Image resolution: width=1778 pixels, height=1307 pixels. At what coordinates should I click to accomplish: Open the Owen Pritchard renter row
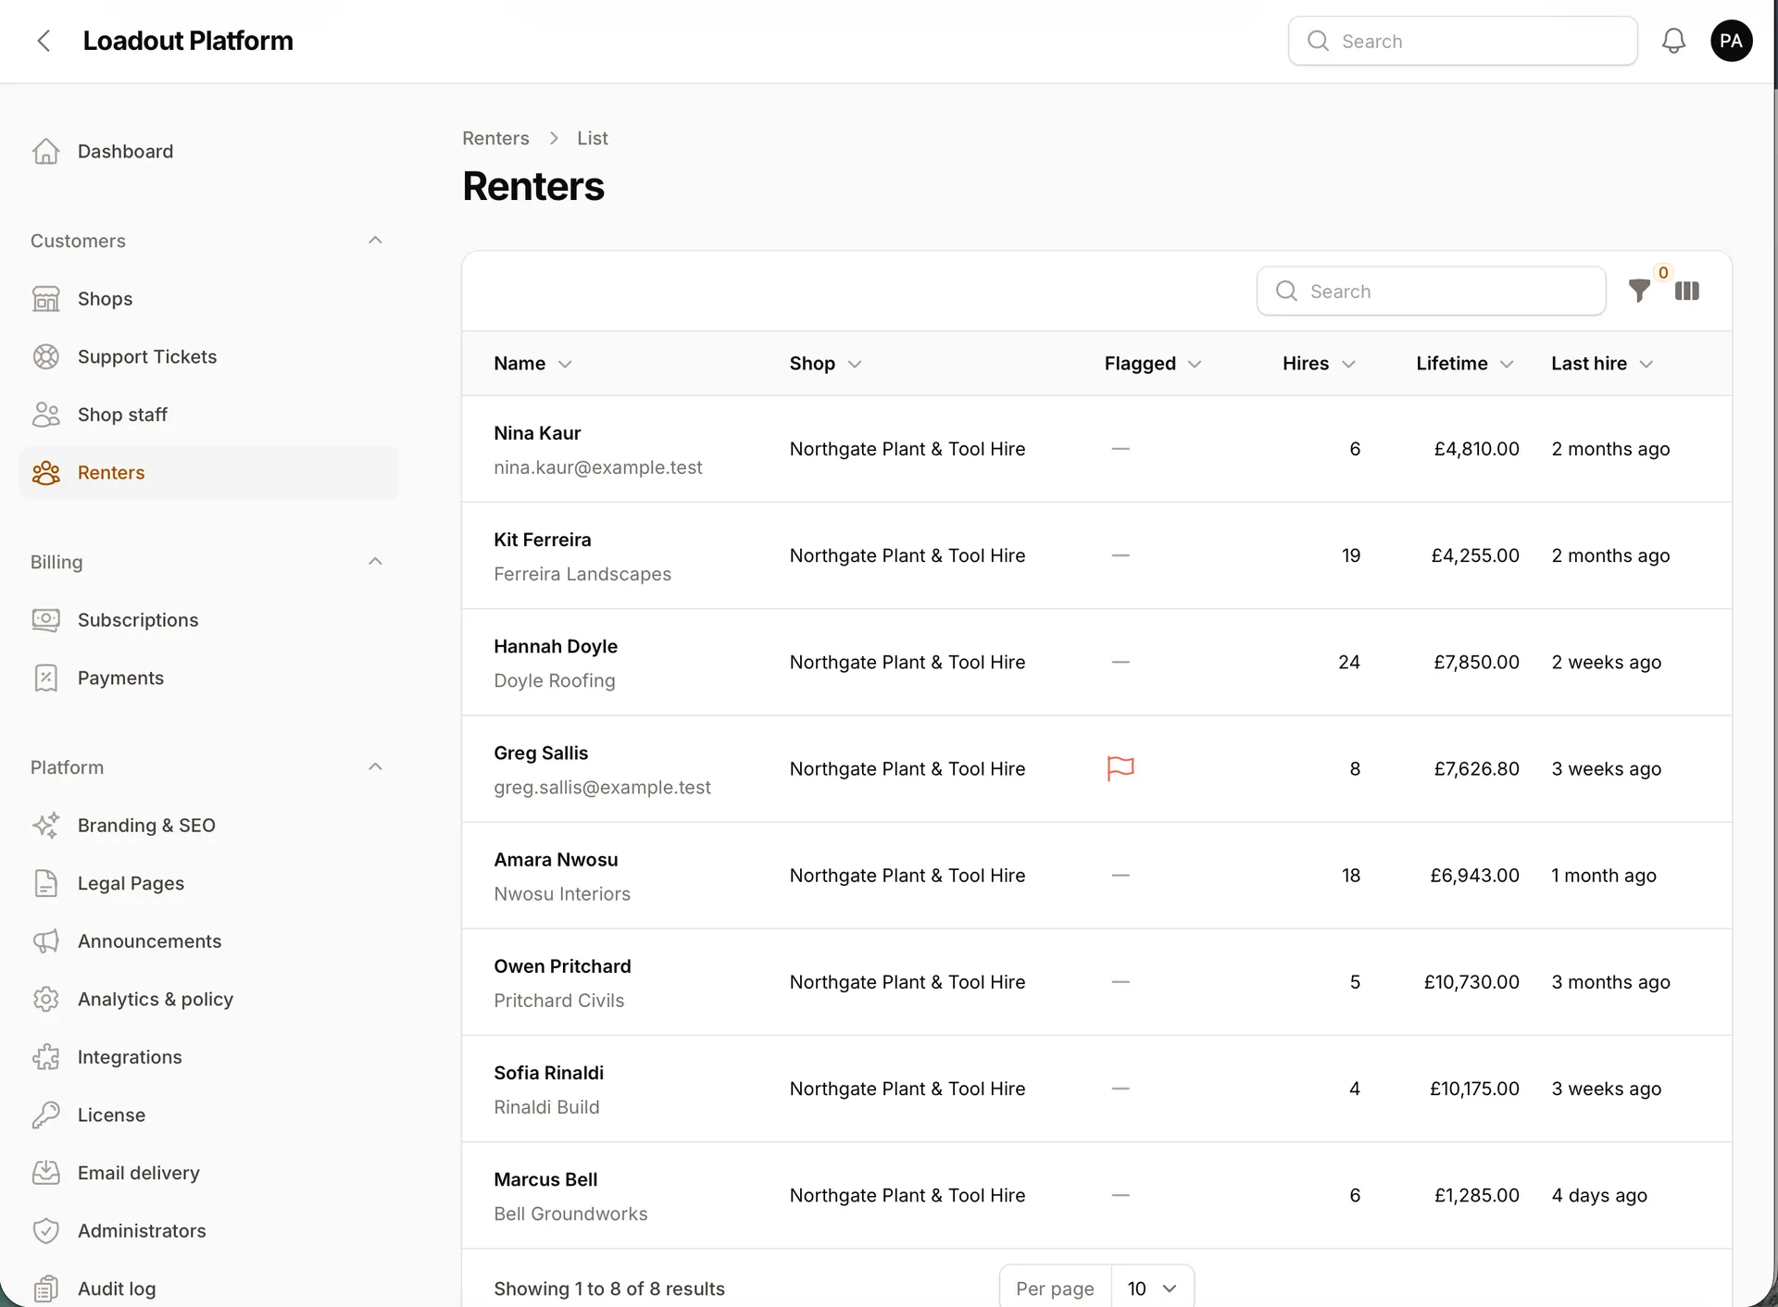click(1096, 982)
